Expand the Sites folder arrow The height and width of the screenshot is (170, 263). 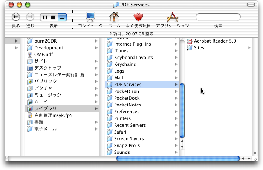click(x=249, y=48)
